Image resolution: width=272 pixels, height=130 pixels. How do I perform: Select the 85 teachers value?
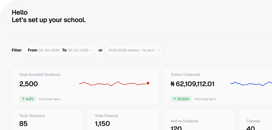pos(23,124)
